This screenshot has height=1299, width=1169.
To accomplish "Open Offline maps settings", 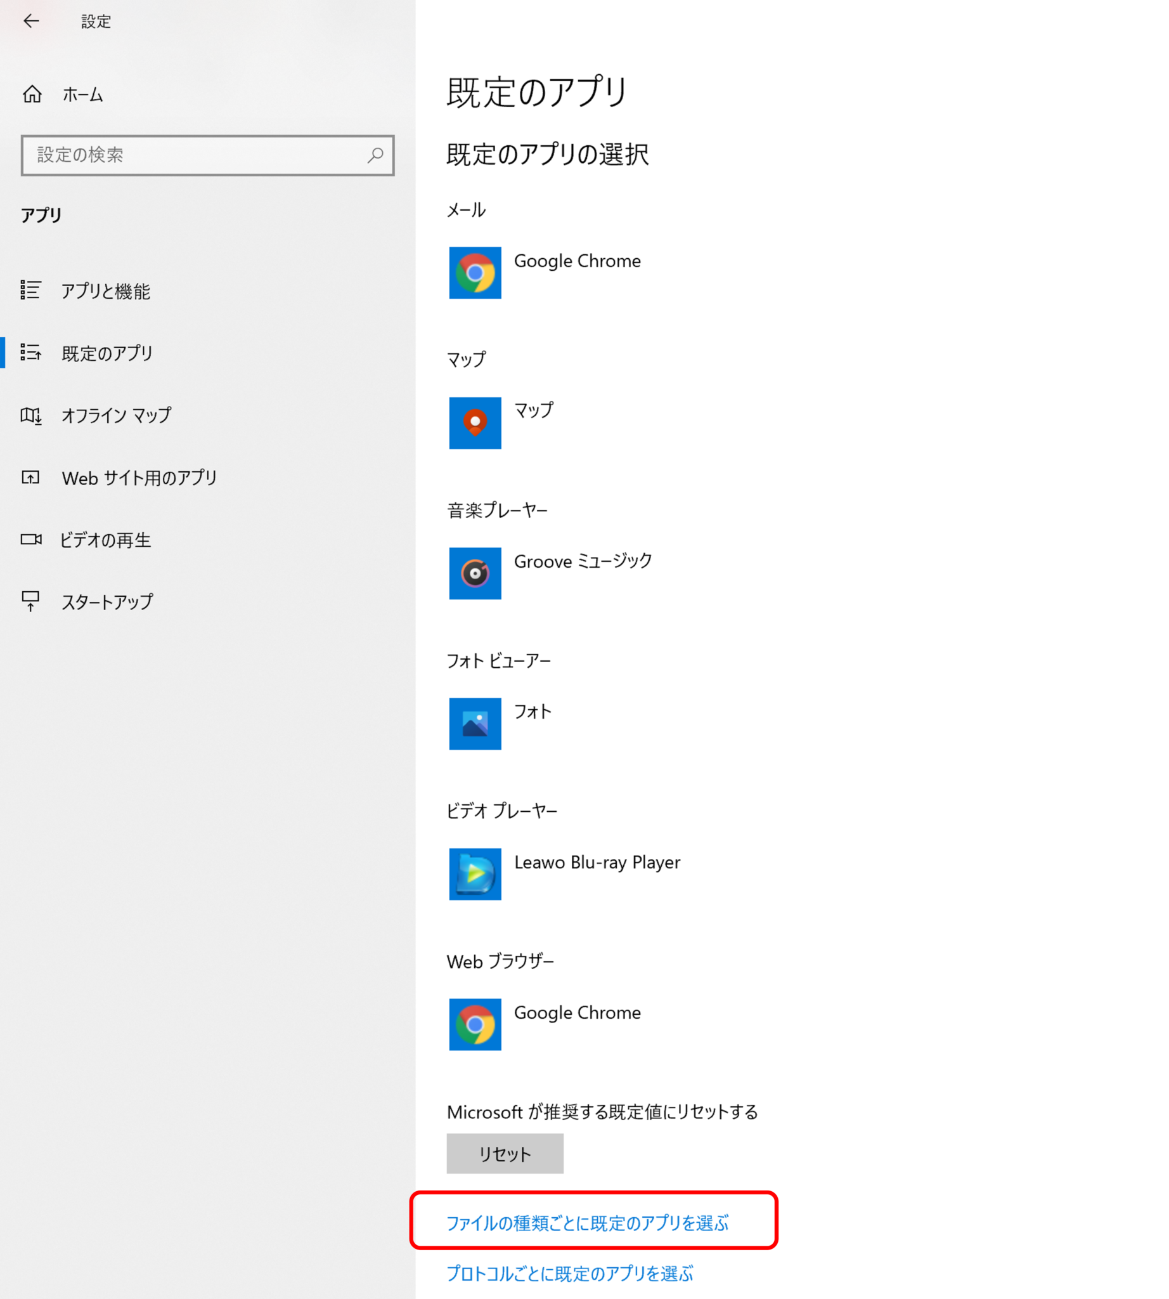I will tap(115, 415).
